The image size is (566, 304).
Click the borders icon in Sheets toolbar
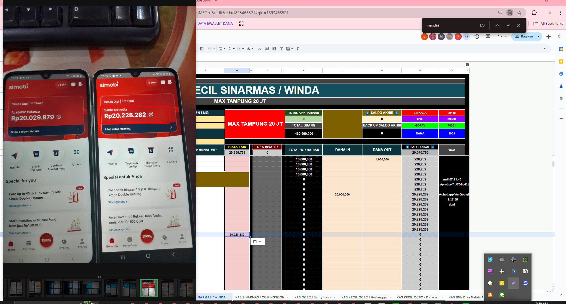point(202,49)
